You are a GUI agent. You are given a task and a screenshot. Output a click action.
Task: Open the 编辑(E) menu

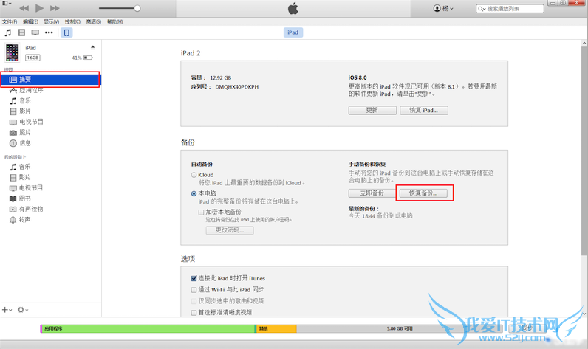[x=30, y=21]
